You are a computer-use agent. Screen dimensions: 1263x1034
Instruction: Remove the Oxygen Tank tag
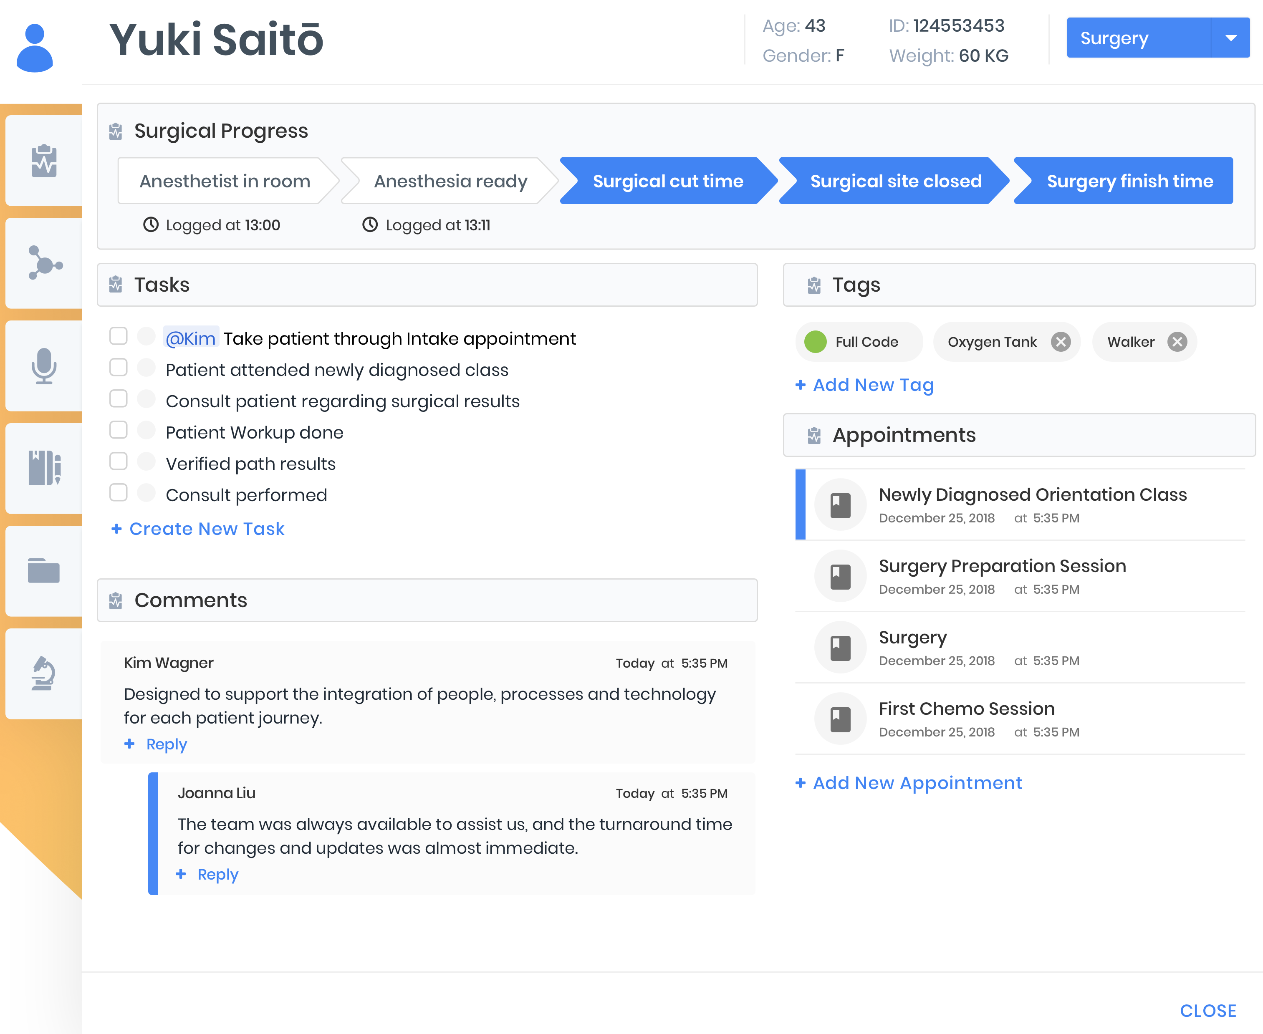pyautogui.click(x=1061, y=342)
